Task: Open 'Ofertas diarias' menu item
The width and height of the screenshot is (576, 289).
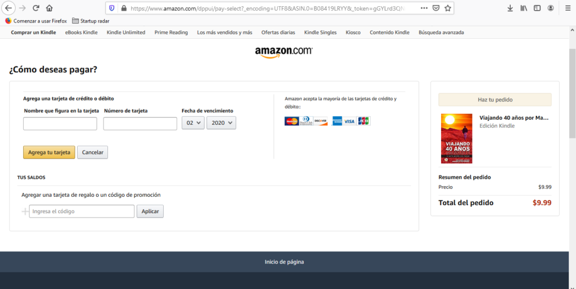Action: [x=278, y=32]
